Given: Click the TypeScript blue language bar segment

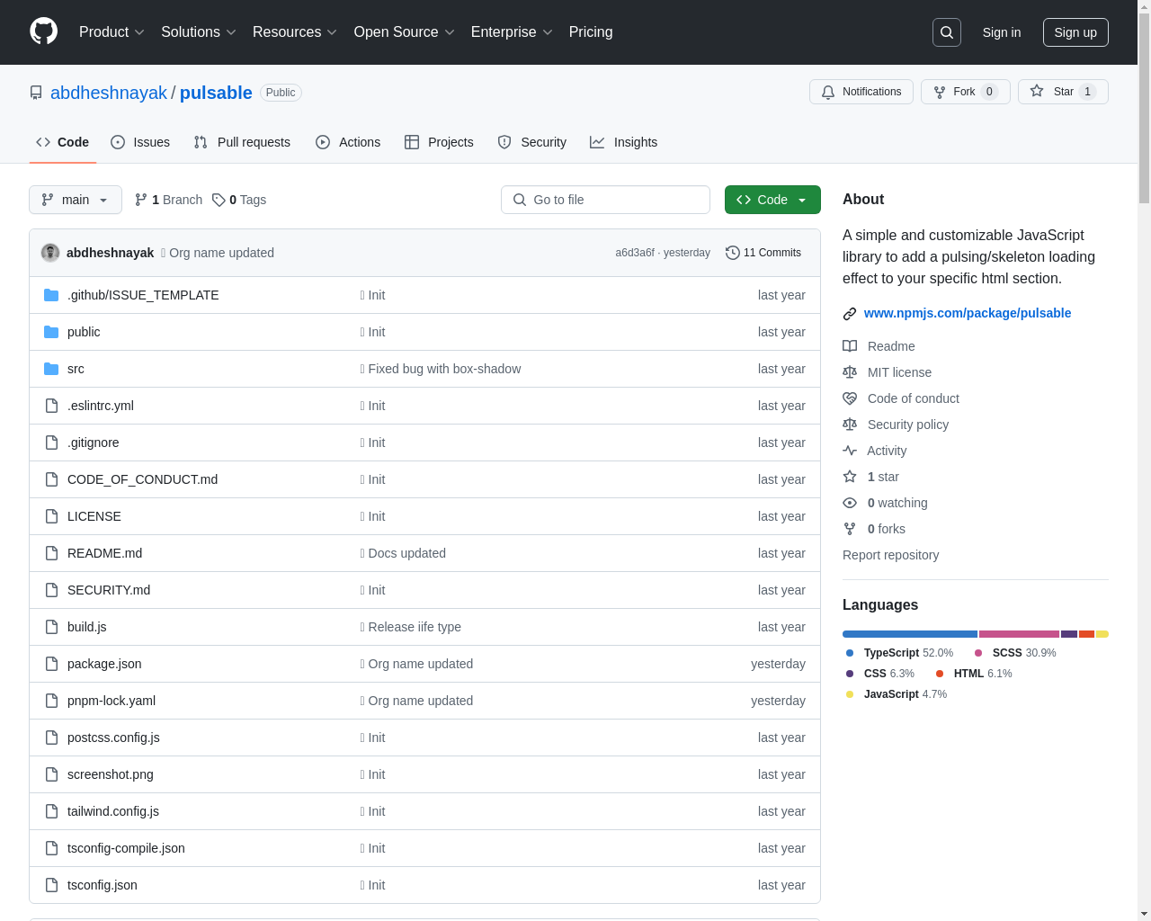Looking at the screenshot, I should 910,634.
